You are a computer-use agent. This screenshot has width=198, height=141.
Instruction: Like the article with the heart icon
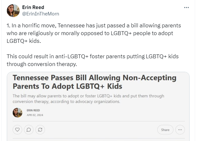17,130
